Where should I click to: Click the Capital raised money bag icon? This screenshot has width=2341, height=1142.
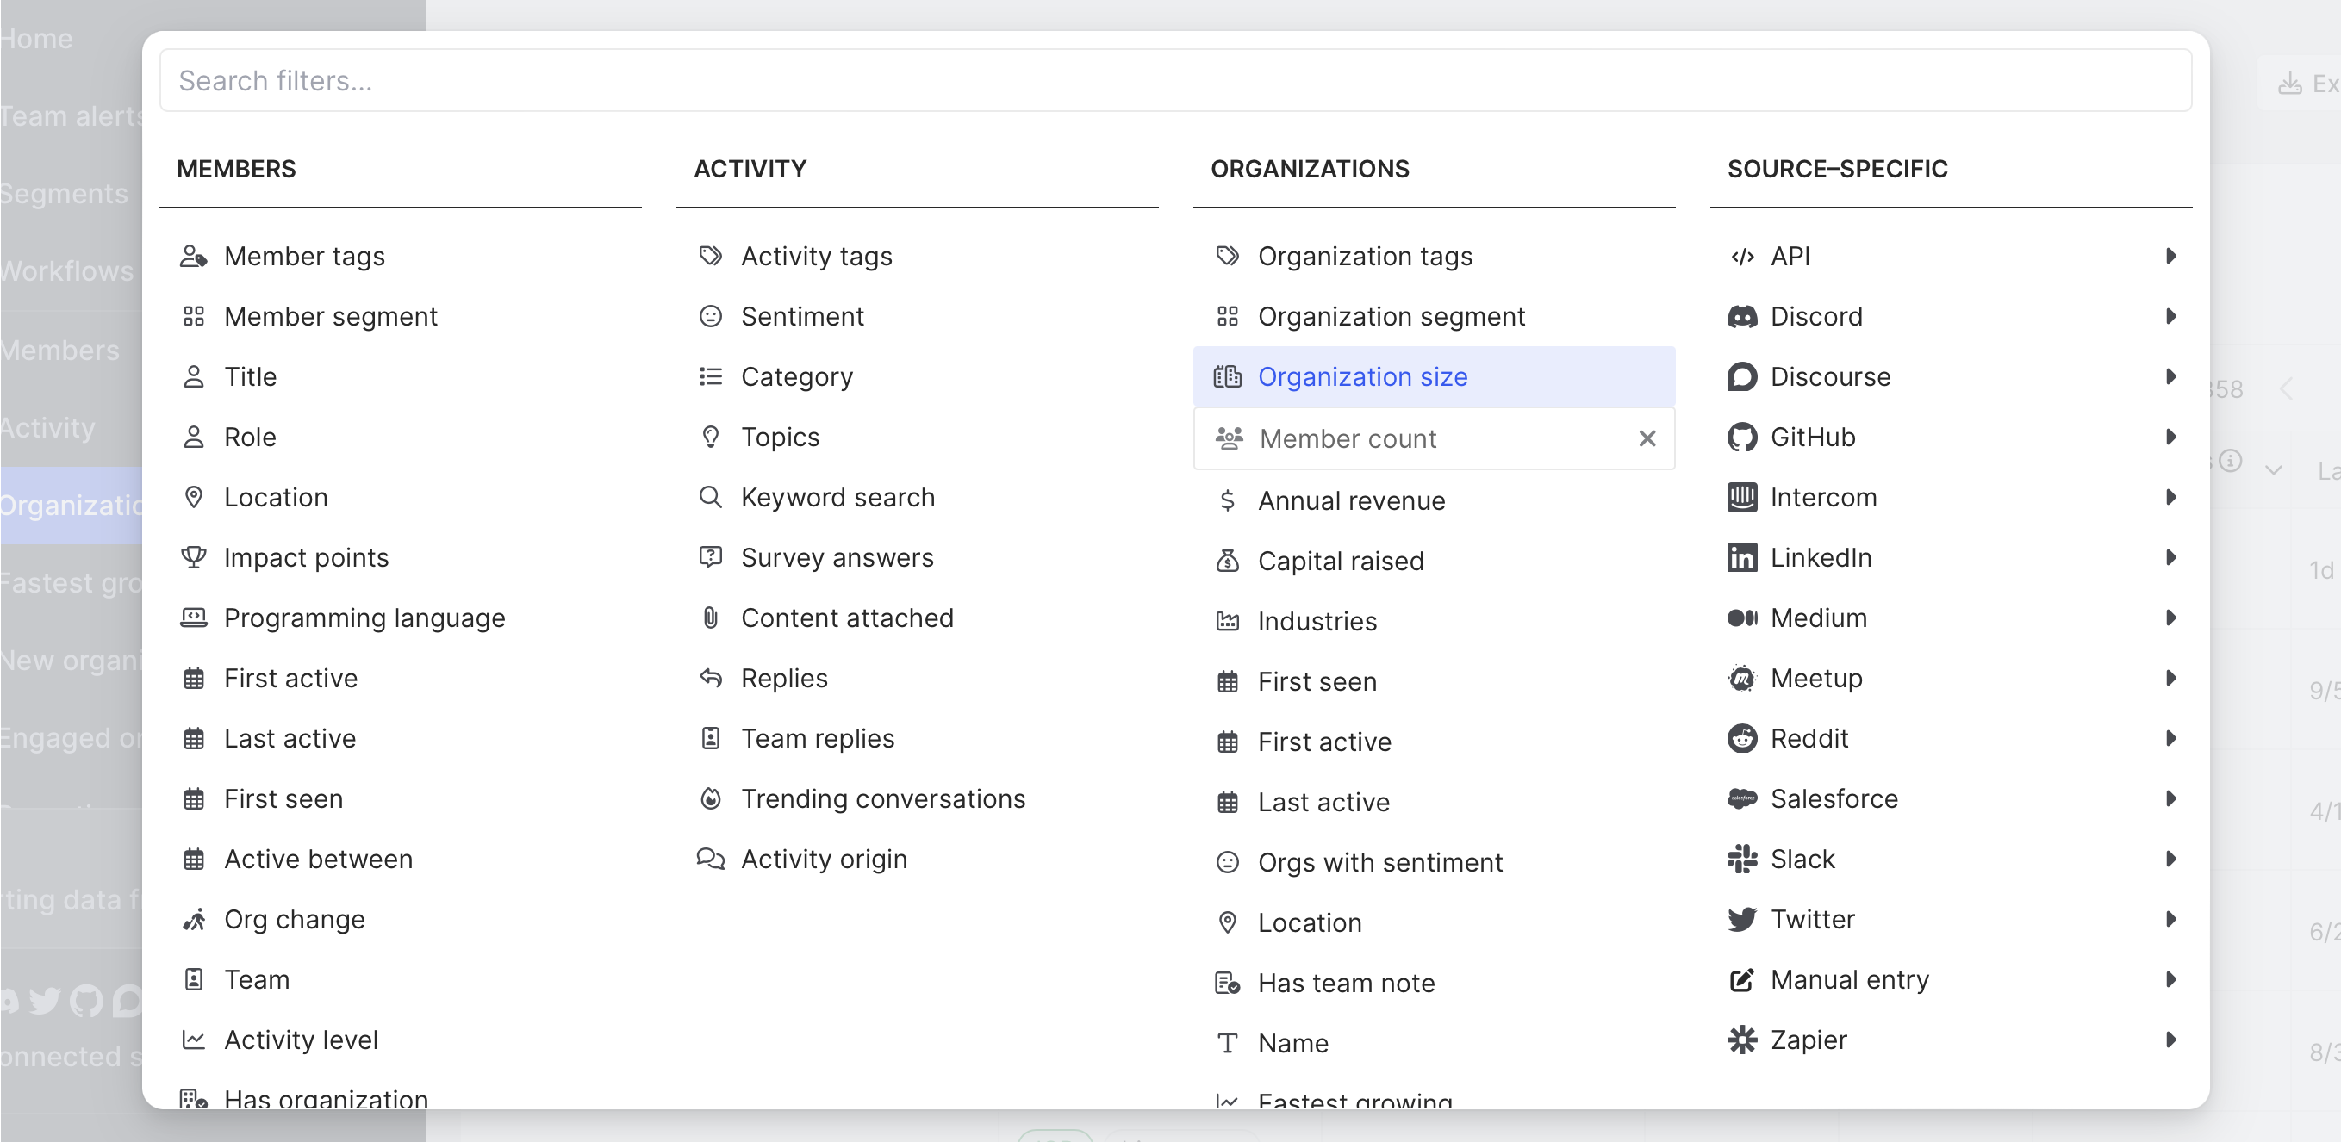(x=1227, y=561)
